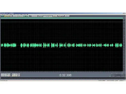The height and width of the screenshot is (94, 126).
Task: Click the Zoom Out Full icon
Action: pyautogui.click(x=17, y=74)
